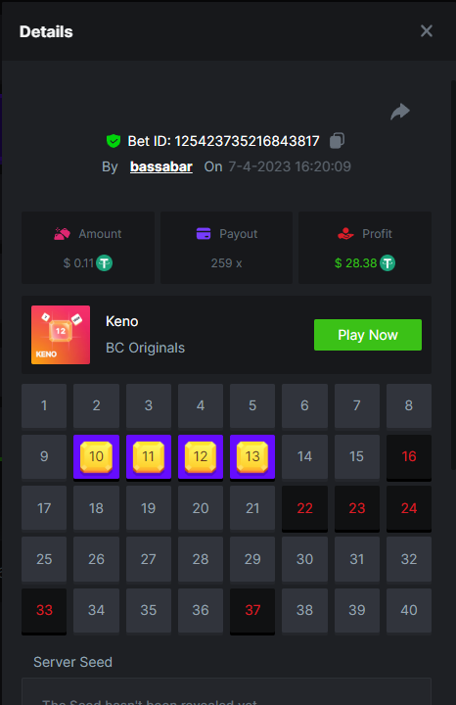Click the Profit hand icon
The image size is (456, 705).
[345, 234]
